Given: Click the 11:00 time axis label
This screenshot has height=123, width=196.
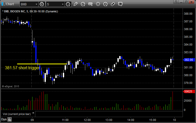Looking at the screenshot, I should 65,120.
